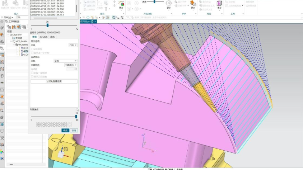
Task: Switch navigator to Geometry view icon
Action: pyautogui.click(x=19, y=27)
